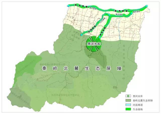
Task: Click the blue arrowhead at 渭河's eastern end
Action: coord(147,6)
